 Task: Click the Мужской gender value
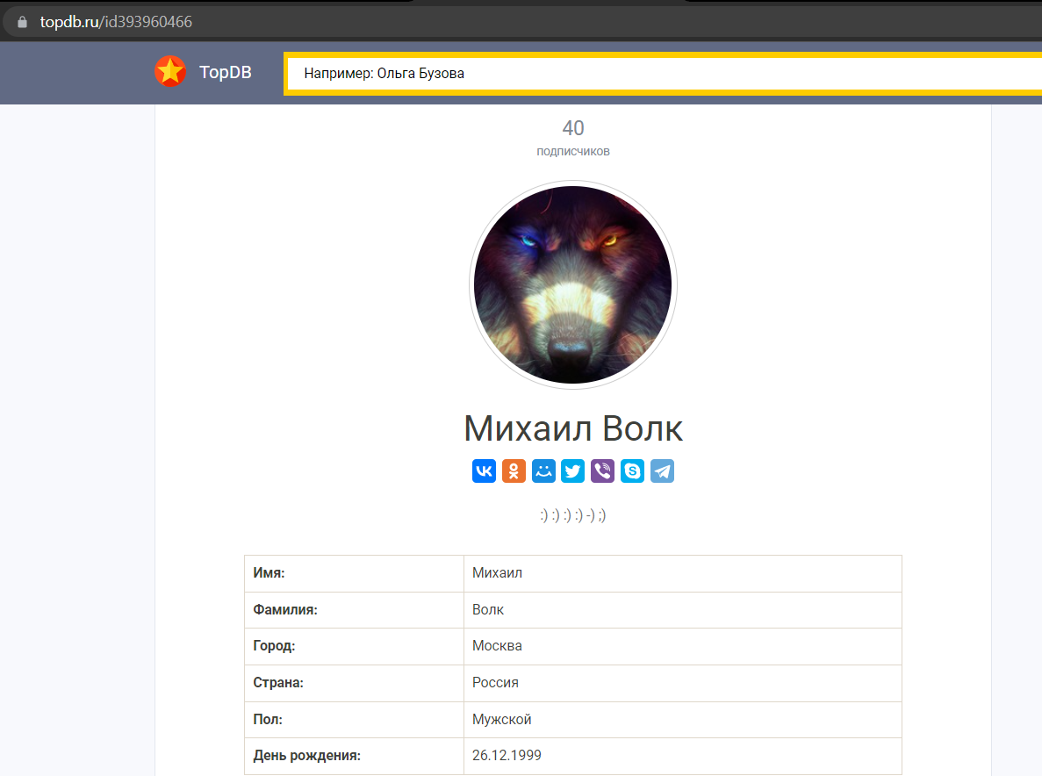[502, 719]
